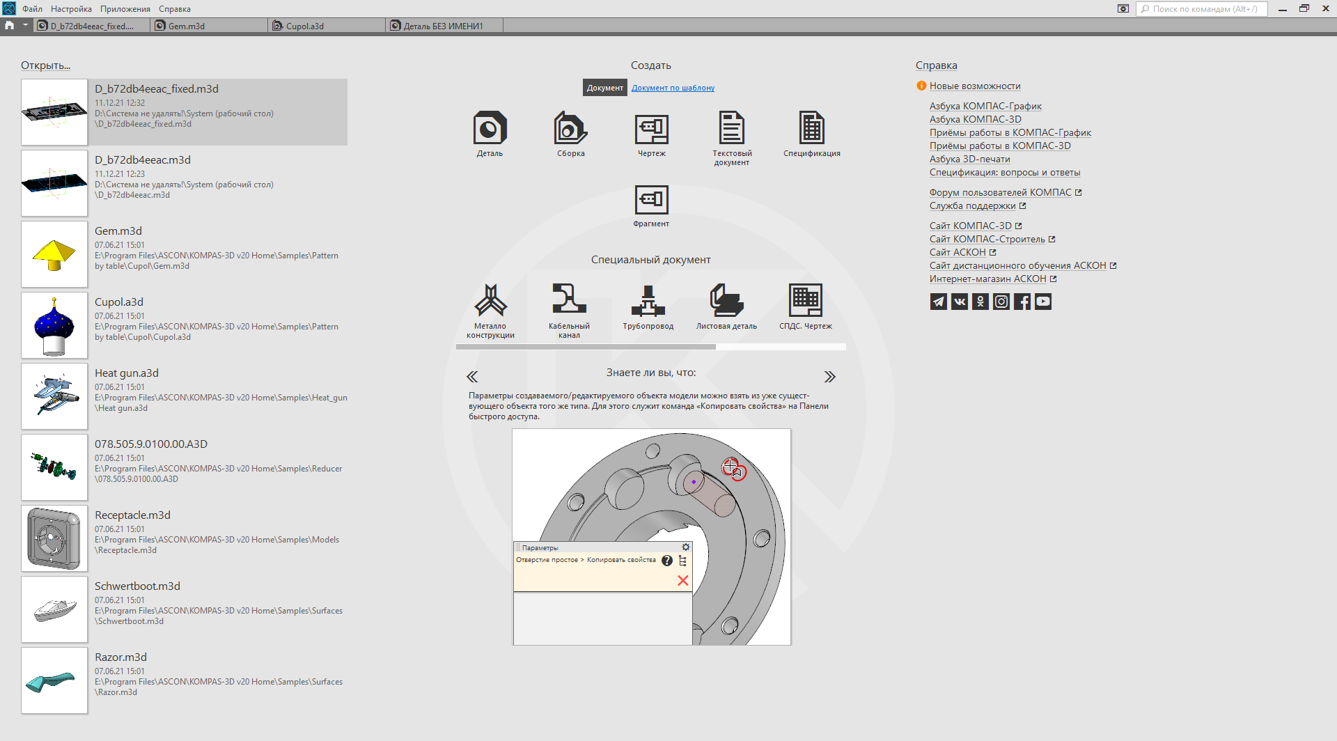Open recent file D_b72db4eeac.m3d entry
1337x741 pixels.
(x=184, y=183)
